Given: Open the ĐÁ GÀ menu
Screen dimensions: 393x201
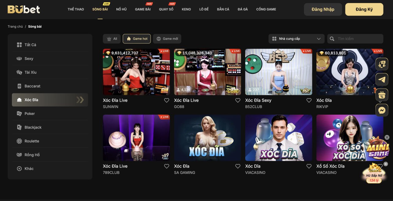Looking at the screenshot, I should pos(243,9).
